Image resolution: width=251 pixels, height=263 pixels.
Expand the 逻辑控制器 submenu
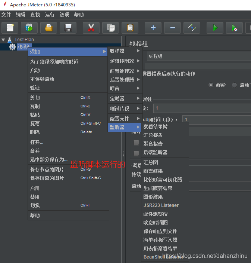coord(125,61)
